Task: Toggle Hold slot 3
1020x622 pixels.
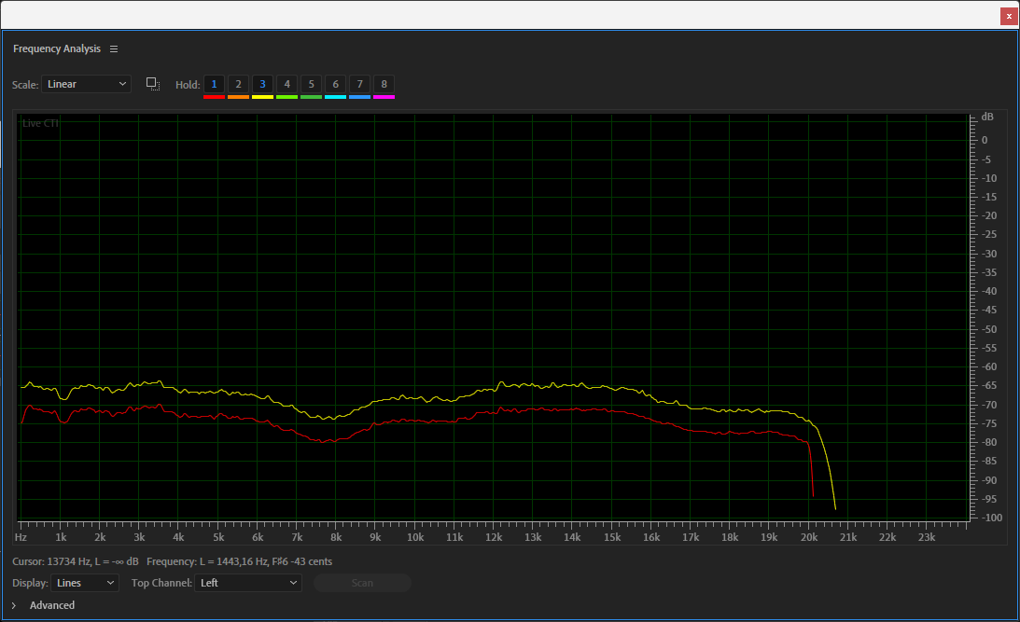Action: [x=262, y=84]
